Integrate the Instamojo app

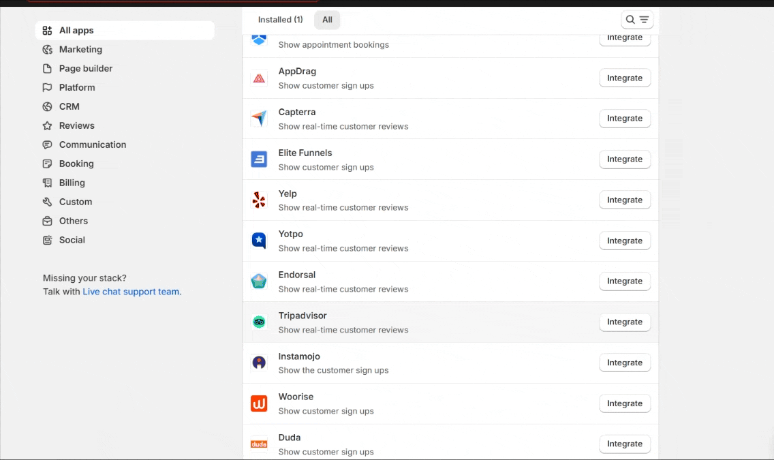pyautogui.click(x=625, y=363)
